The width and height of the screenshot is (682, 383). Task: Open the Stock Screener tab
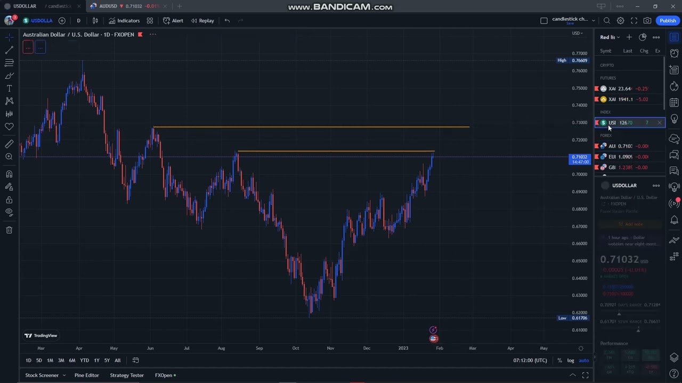42,376
